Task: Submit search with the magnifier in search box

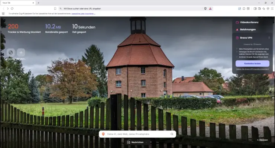Action: [x=172, y=134]
